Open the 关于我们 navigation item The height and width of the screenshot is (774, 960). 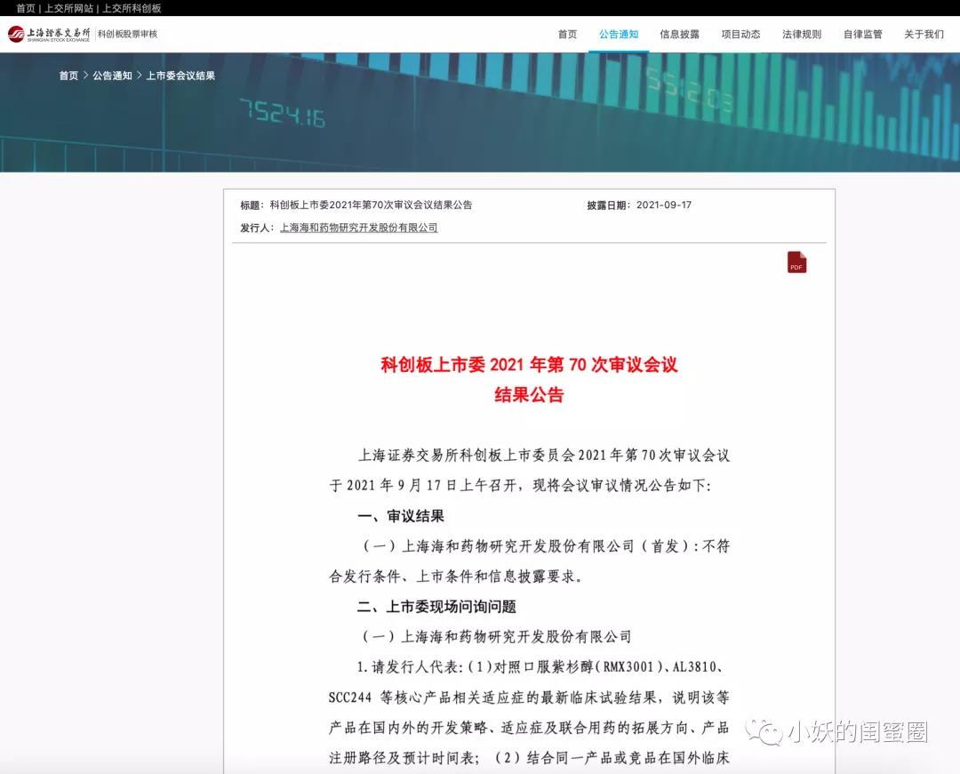pos(924,35)
